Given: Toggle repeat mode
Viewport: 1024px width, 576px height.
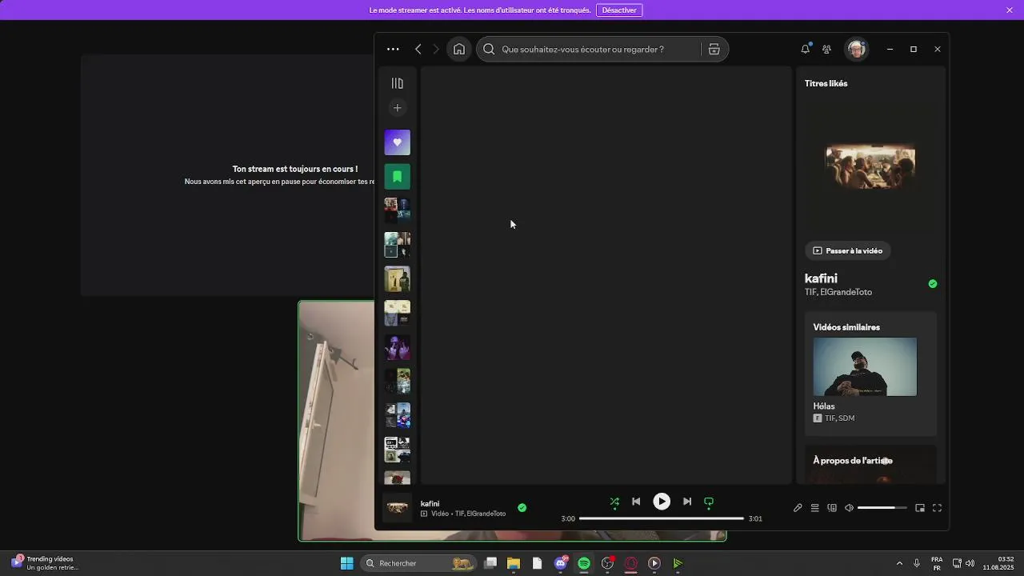Looking at the screenshot, I should pos(709,502).
